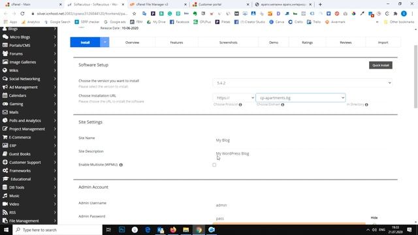Open the File Management icon
Viewport: 418px width, 235px height.
pyautogui.click(x=5, y=221)
